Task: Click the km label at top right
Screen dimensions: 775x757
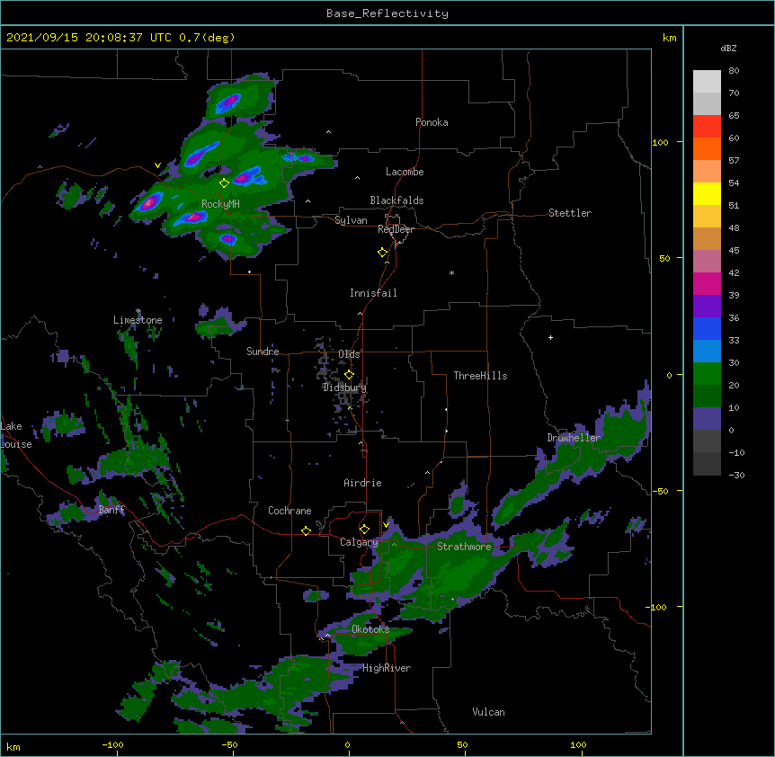Action: click(669, 38)
